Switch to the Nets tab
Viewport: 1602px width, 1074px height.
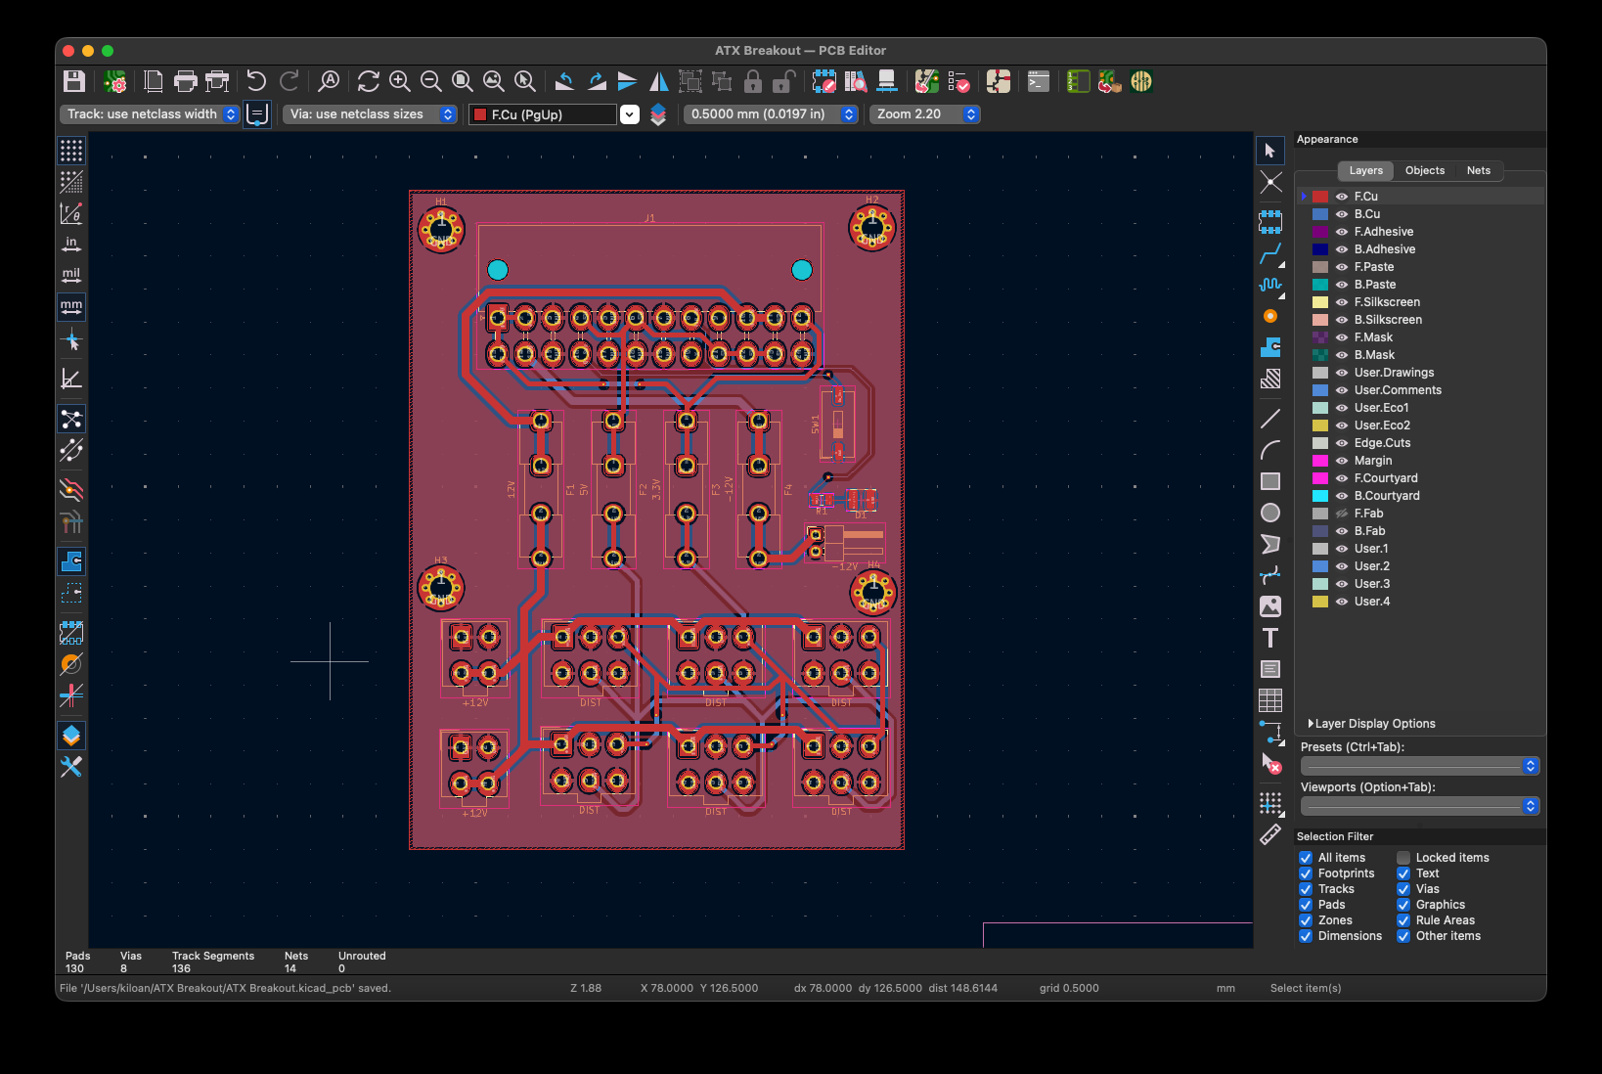pos(1478,170)
